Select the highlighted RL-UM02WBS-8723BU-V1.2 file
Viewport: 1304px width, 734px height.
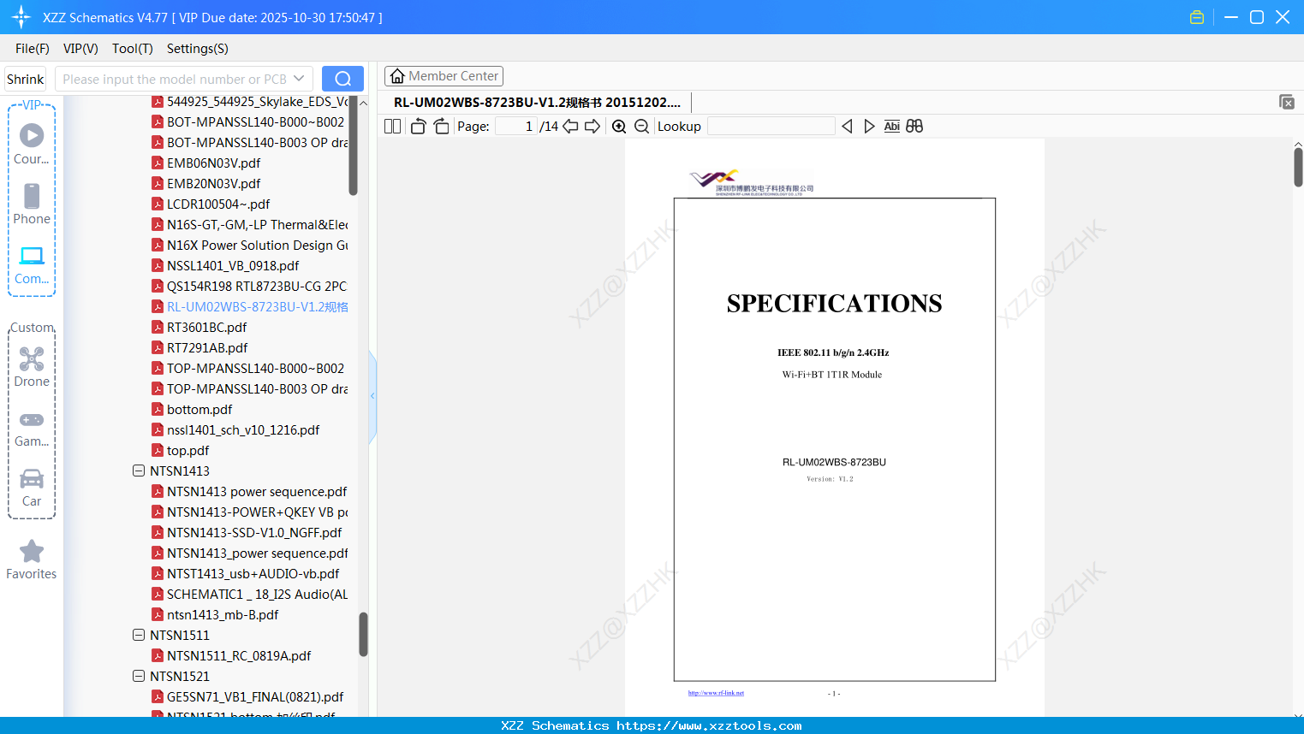tap(257, 306)
